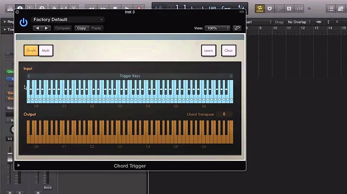The height and width of the screenshot is (194, 347).
Task: Open the Quick Help question icon
Action: pos(42,8)
